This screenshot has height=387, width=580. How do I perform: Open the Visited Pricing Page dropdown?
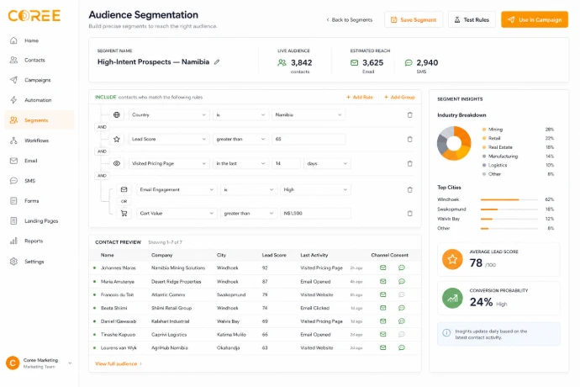(x=169, y=163)
